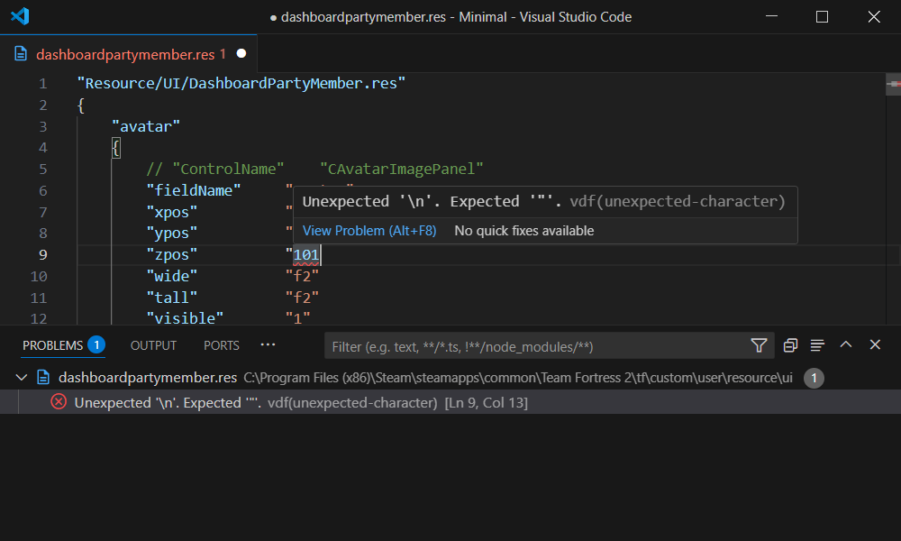Click the "fieldName" key on line 6
This screenshot has width=901, height=541.
(x=194, y=190)
